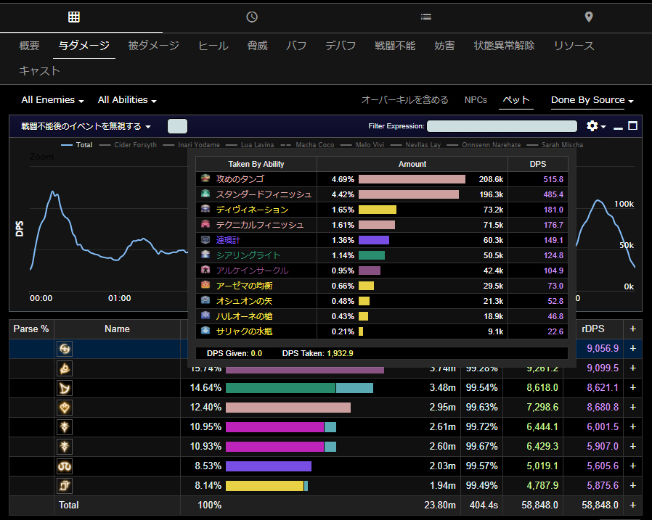
Task: Open the All Enemies dropdown
Action: pos(52,100)
